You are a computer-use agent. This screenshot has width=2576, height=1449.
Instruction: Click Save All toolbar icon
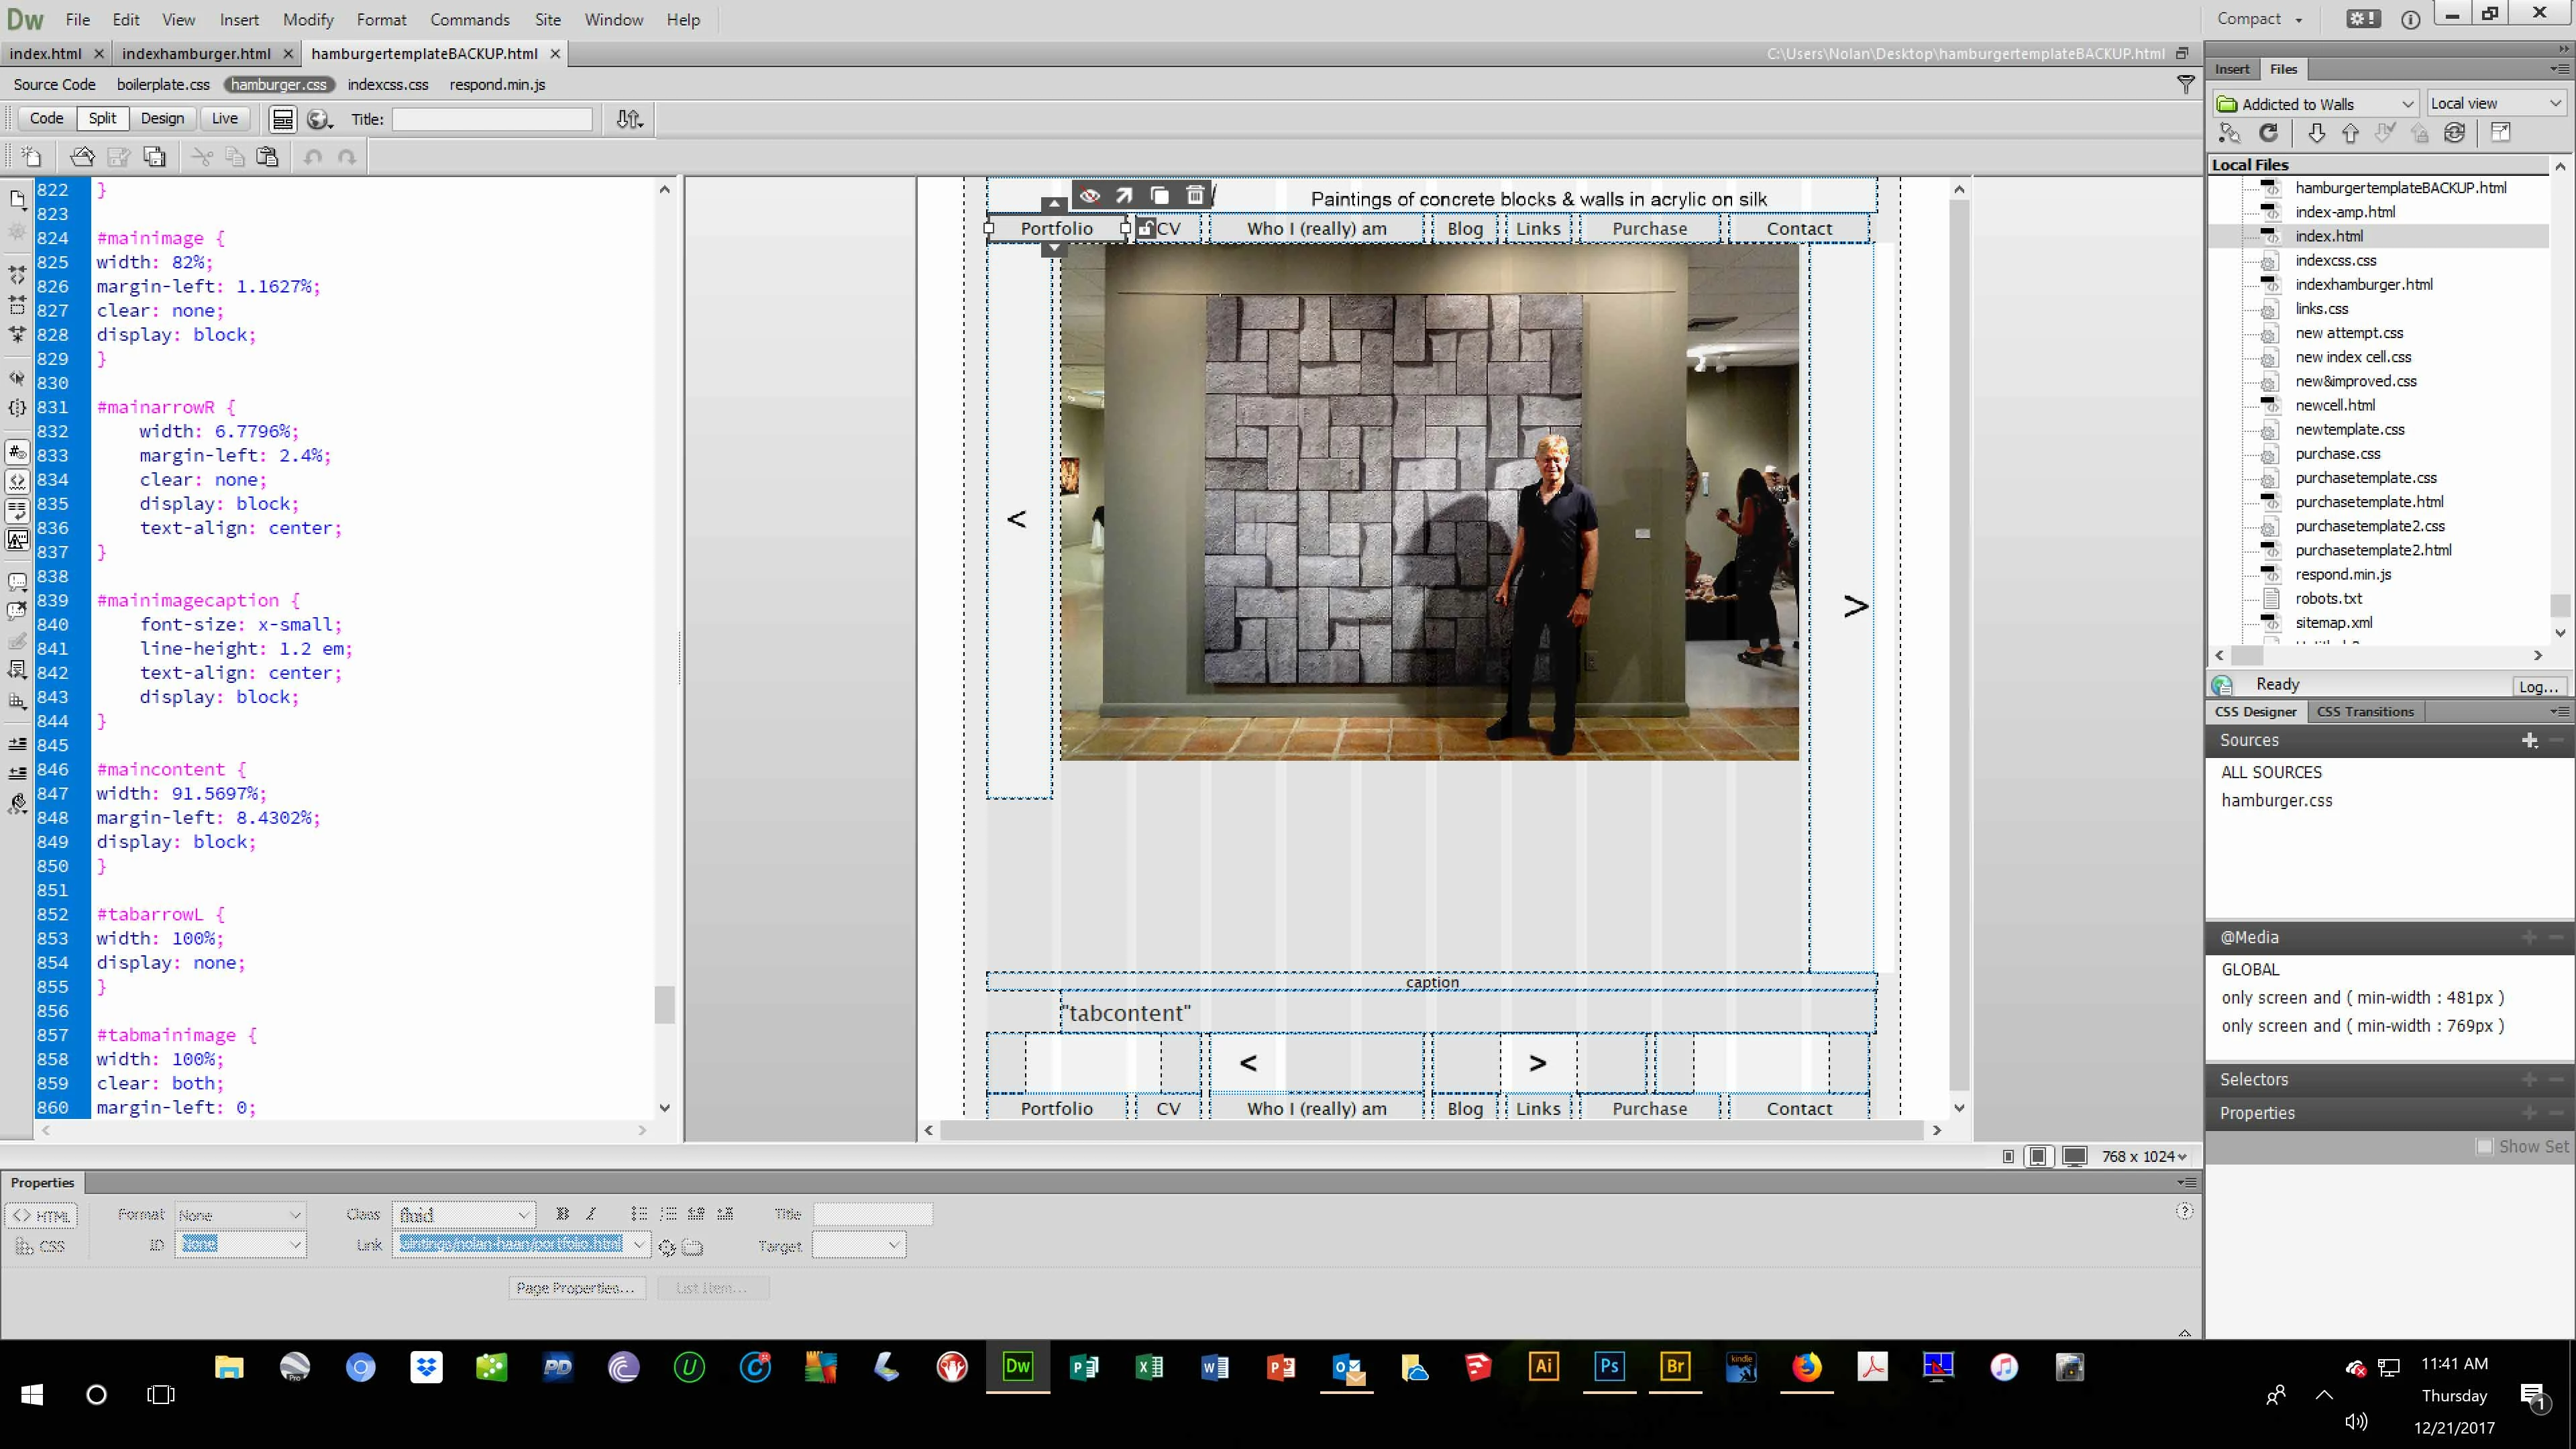[155, 157]
